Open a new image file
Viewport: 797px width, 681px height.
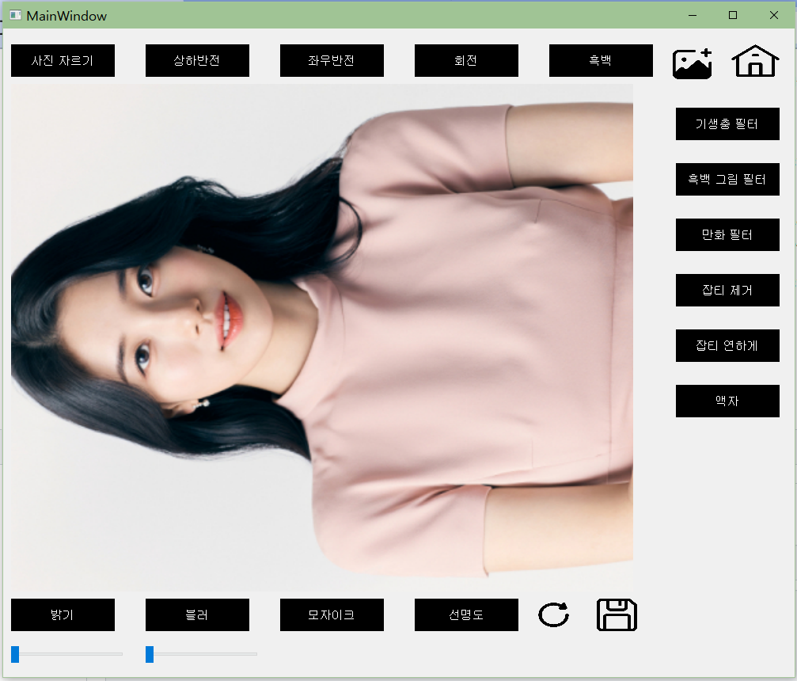(691, 61)
